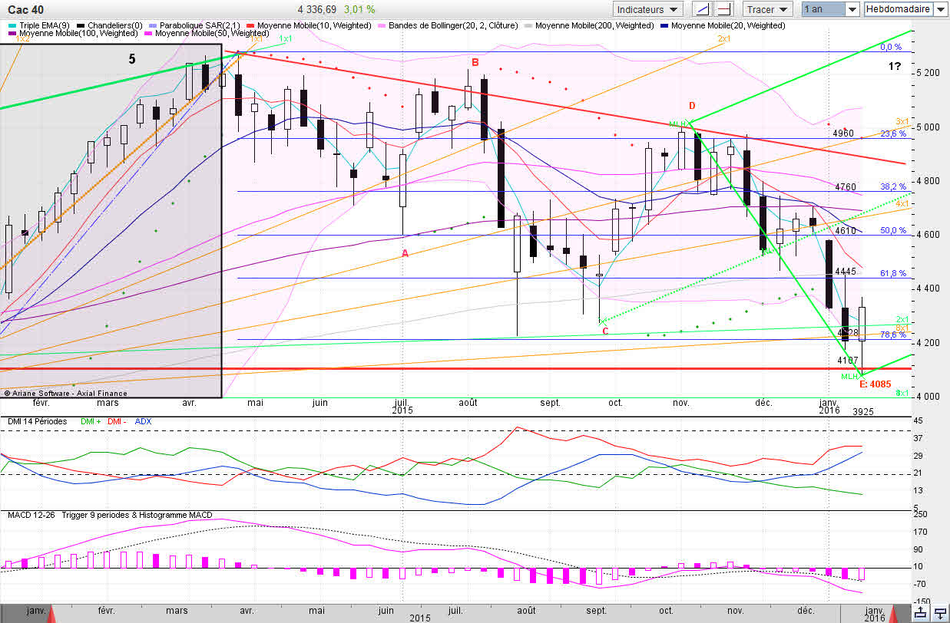Click the Moyenne Mobile(50, Weighted) legend entry
Screen dimensions: 950x623
point(207,34)
